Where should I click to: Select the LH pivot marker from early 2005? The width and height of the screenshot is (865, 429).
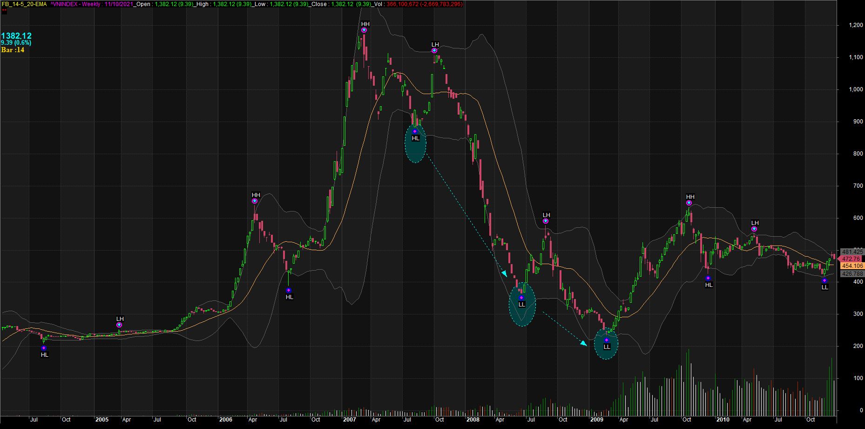[x=119, y=325]
